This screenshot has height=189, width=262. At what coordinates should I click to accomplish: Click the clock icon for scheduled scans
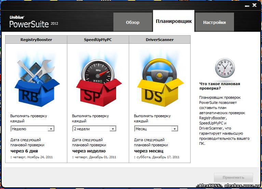225,68
